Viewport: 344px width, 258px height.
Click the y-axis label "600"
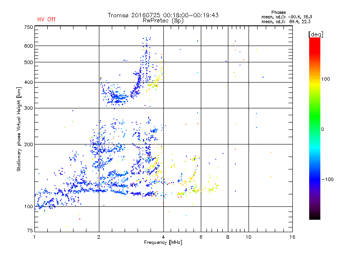(28, 46)
